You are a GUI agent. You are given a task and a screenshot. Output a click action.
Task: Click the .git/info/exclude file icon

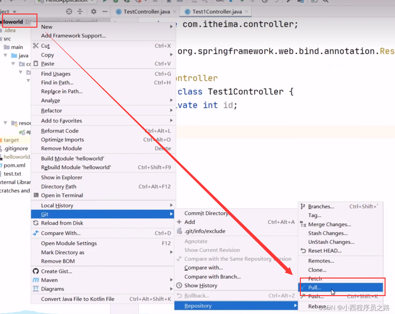coord(179,231)
